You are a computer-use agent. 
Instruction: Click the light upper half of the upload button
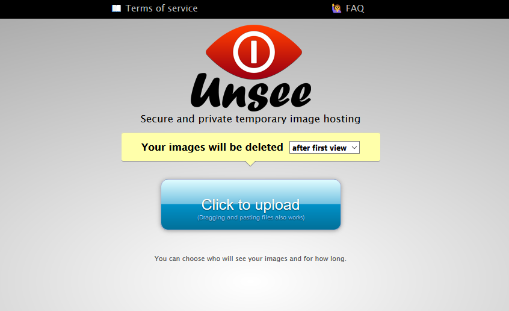click(251, 191)
